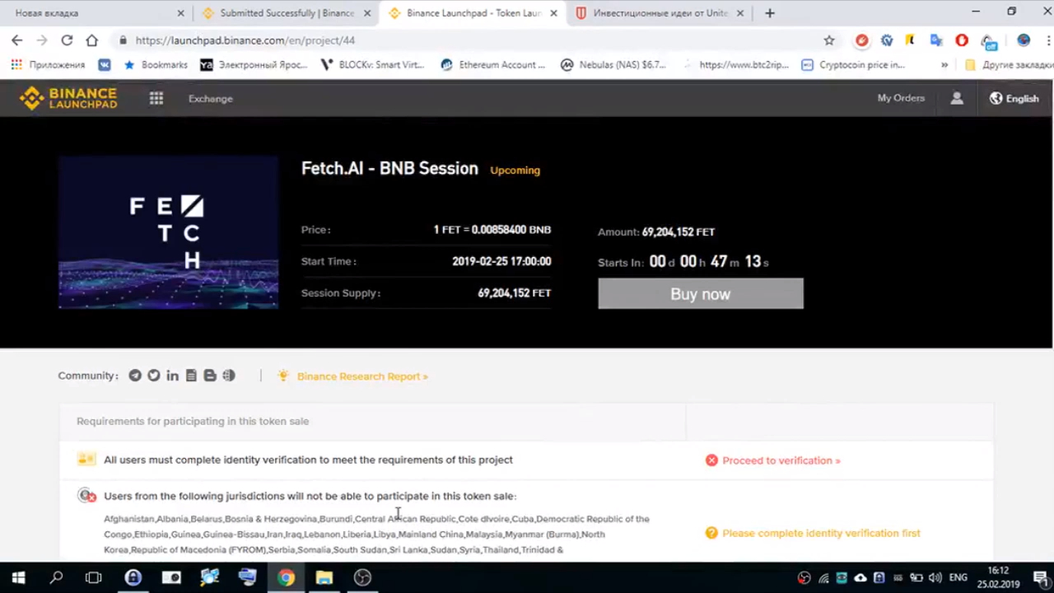Click Please complete identity verification first
This screenshot has height=593, width=1054.
coord(821,533)
